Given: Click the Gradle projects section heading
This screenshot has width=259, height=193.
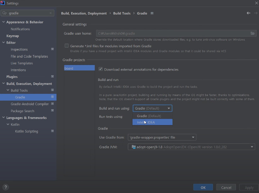Looking at the screenshot, I should 74,60.
